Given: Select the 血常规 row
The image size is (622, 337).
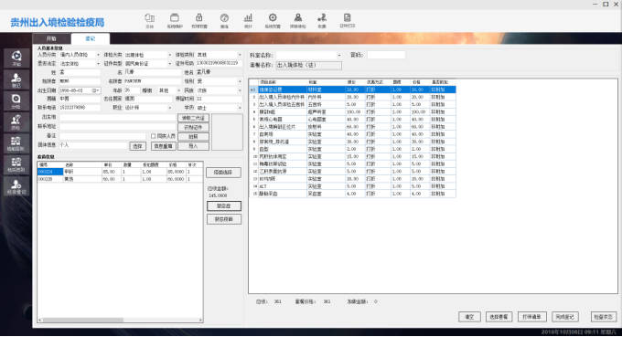Looking at the screenshot, I should pos(353,134).
